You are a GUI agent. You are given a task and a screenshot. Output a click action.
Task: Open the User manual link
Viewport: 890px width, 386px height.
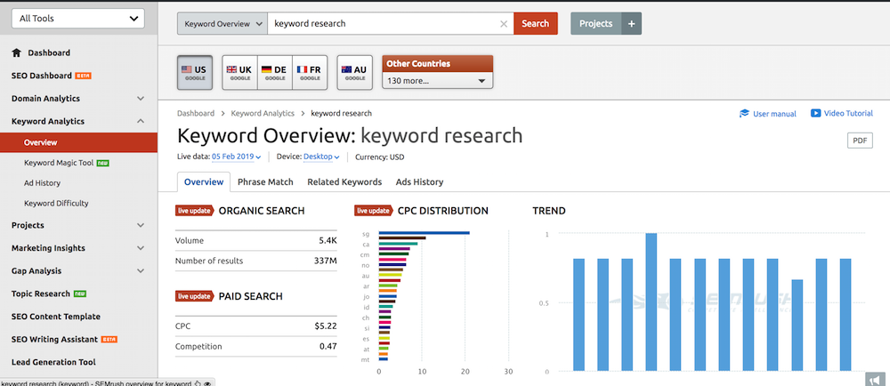coord(774,113)
